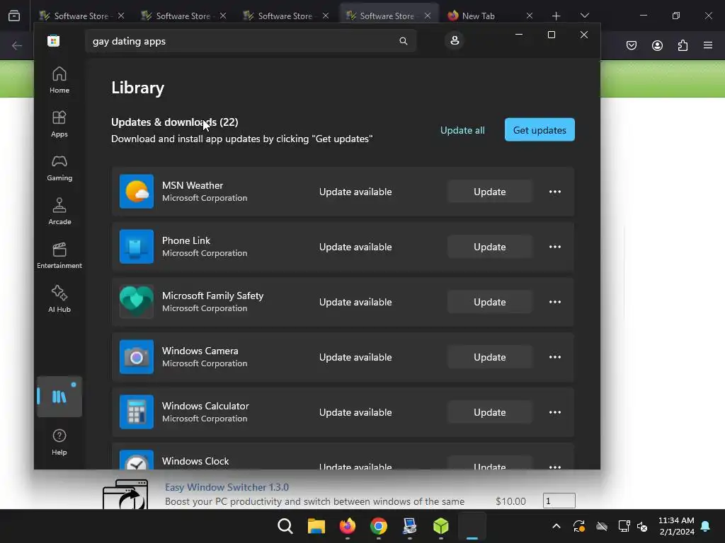Switch to the fourth Software Store browser tab
Image resolution: width=725 pixels, height=543 pixels.
(387, 16)
